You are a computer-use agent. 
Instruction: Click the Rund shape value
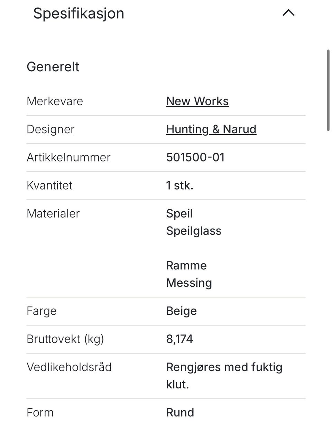point(180,413)
